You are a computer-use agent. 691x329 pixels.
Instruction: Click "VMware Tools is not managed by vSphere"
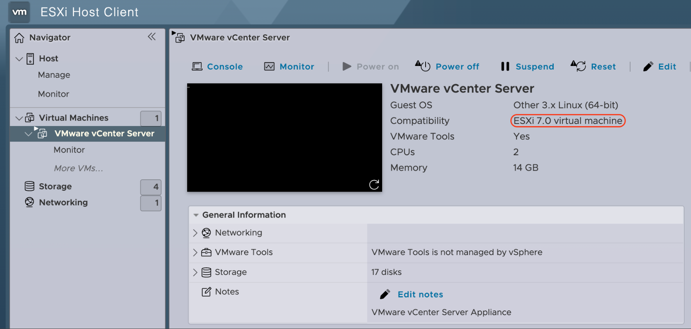coord(457,252)
